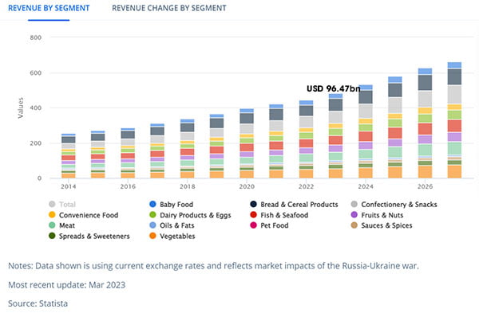Click the Dairy Products & Eggs legend icon
Viewport: 479px width, 313px height.
(x=152, y=215)
